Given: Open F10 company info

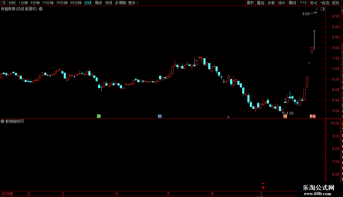Looking at the screenshot, I should tap(303, 3).
